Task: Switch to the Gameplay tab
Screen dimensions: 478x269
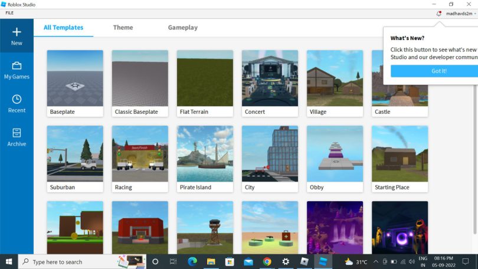Action: [x=182, y=28]
